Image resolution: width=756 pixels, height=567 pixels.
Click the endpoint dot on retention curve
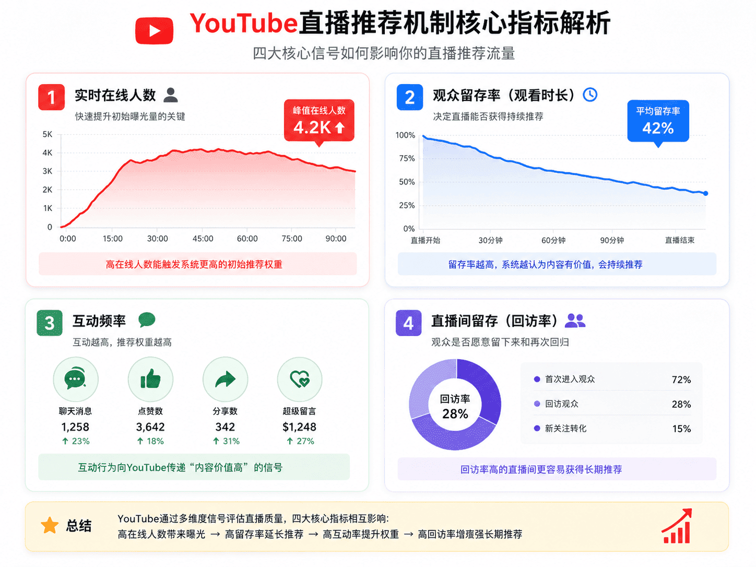tap(706, 194)
